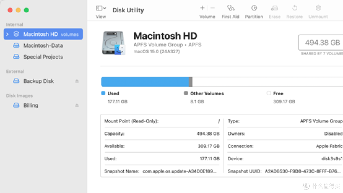Select the Special Projects volume
The image size is (343, 193).
tap(43, 57)
